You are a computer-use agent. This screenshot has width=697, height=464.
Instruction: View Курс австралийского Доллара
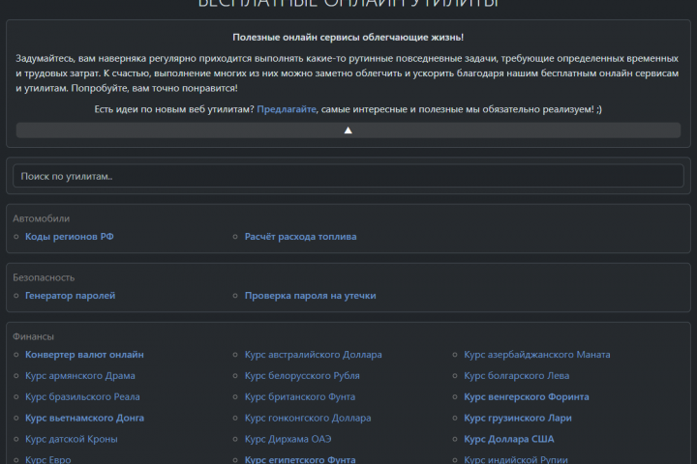tap(313, 355)
